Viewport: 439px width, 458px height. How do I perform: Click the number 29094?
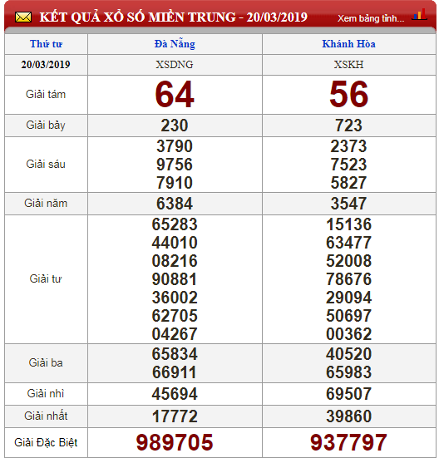[x=348, y=298]
